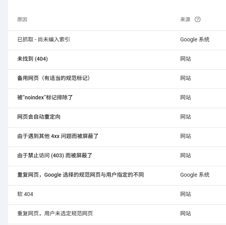Screen dimensions: 226x225
Task: Click 网站 source in the noindex row
Action: pyautogui.click(x=185, y=97)
